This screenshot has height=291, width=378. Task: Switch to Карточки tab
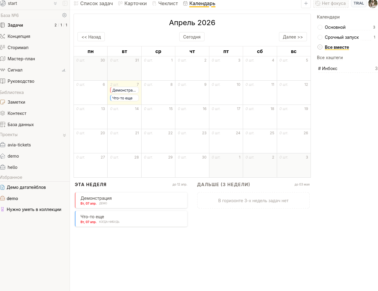(132, 4)
